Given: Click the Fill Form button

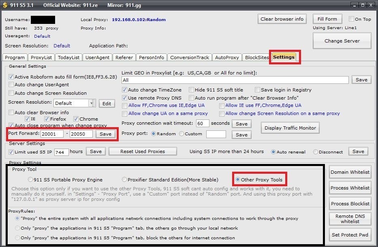Looking at the screenshot, I should (327, 19).
